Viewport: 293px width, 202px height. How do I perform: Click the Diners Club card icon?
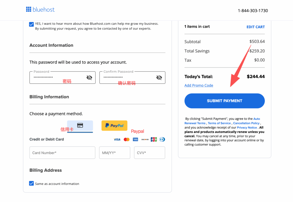(162, 140)
